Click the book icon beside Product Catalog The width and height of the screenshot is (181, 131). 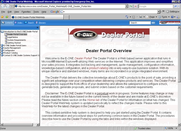point(2,53)
